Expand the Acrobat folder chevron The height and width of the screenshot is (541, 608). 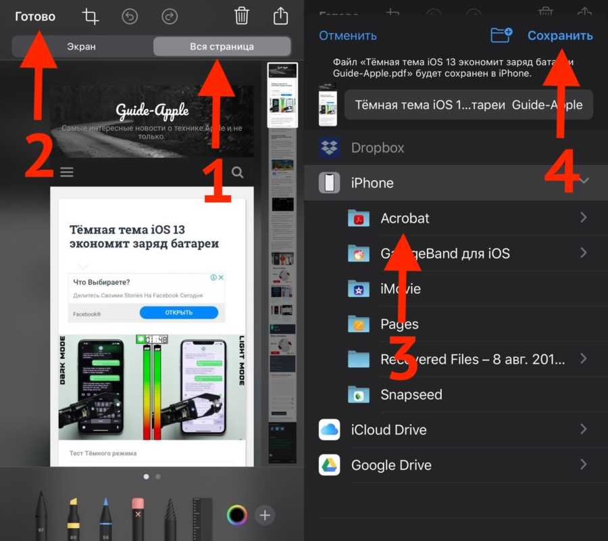point(583,217)
